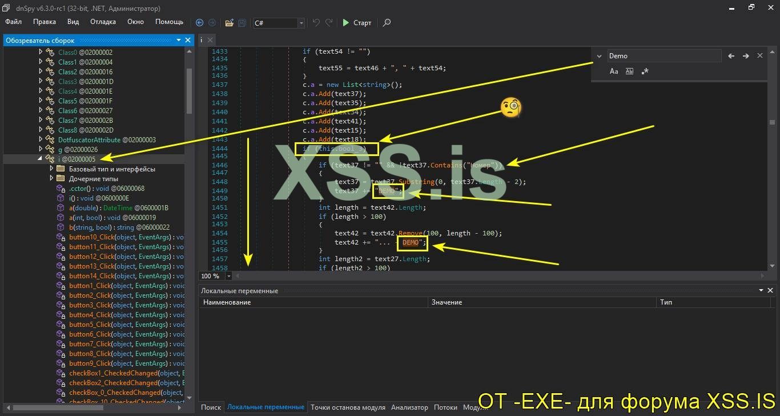Navigate backward using the toolbar back arrow
This screenshot has height=416, width=780.
coord(199,23)
